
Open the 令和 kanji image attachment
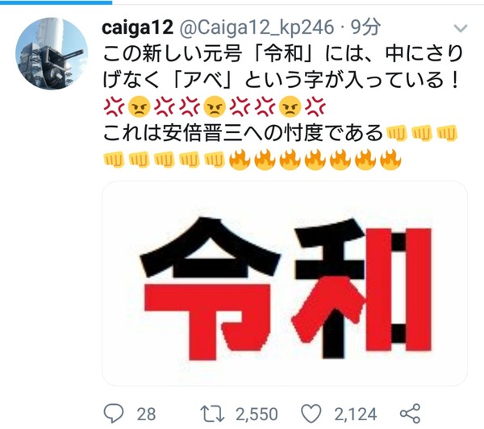(x=285, y=283)
